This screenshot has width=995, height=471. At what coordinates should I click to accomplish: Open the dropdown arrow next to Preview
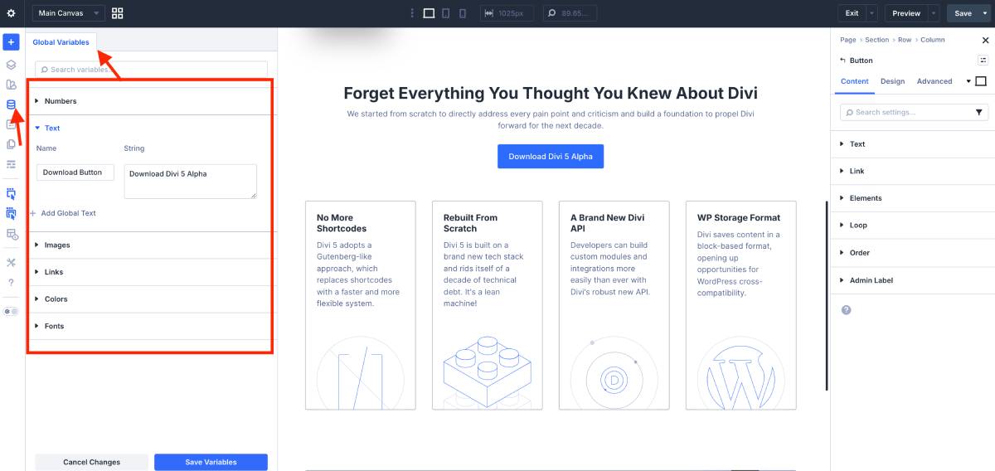coord(934,13)
